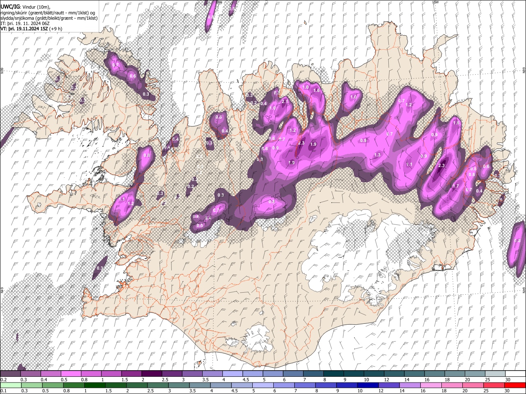The image size is (526, 394).
Task: Pick the rain scale swatch labeled 20
Action: pyautogui.click(x=473, y=385)
